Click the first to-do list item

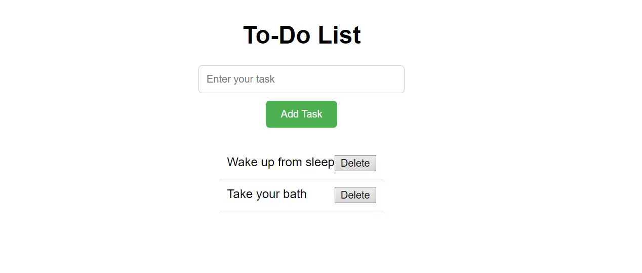[280, 162]
